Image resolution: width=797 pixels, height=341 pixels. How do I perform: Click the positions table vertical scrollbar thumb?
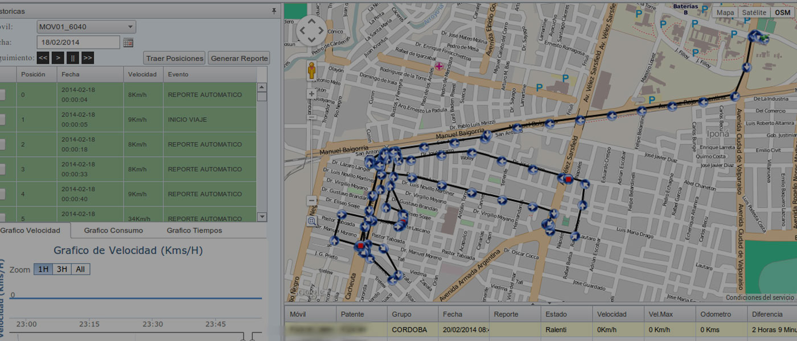coord(262,96)
